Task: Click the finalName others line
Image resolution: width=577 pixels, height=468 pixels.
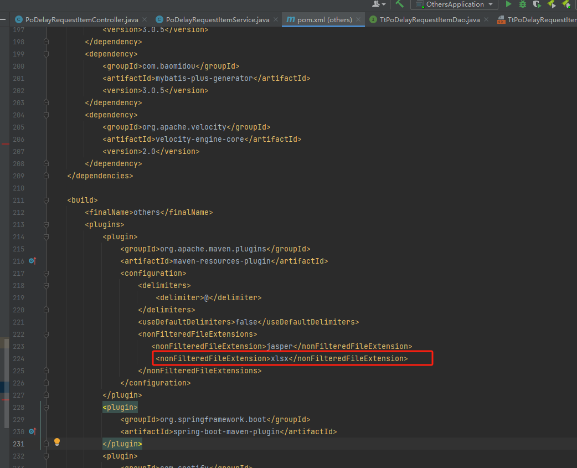Action: pyautogui.click(x=148, y=213)
